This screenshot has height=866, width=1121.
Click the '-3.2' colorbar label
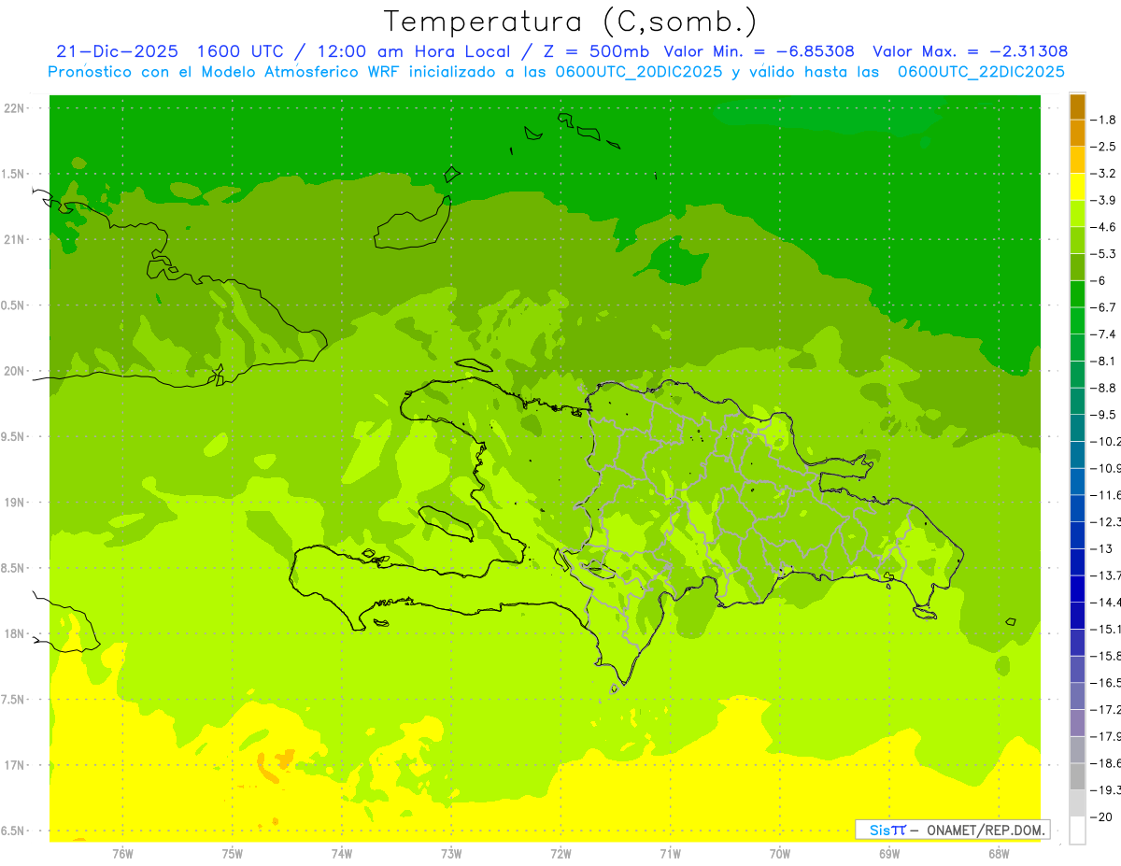tap(1104, 174)
